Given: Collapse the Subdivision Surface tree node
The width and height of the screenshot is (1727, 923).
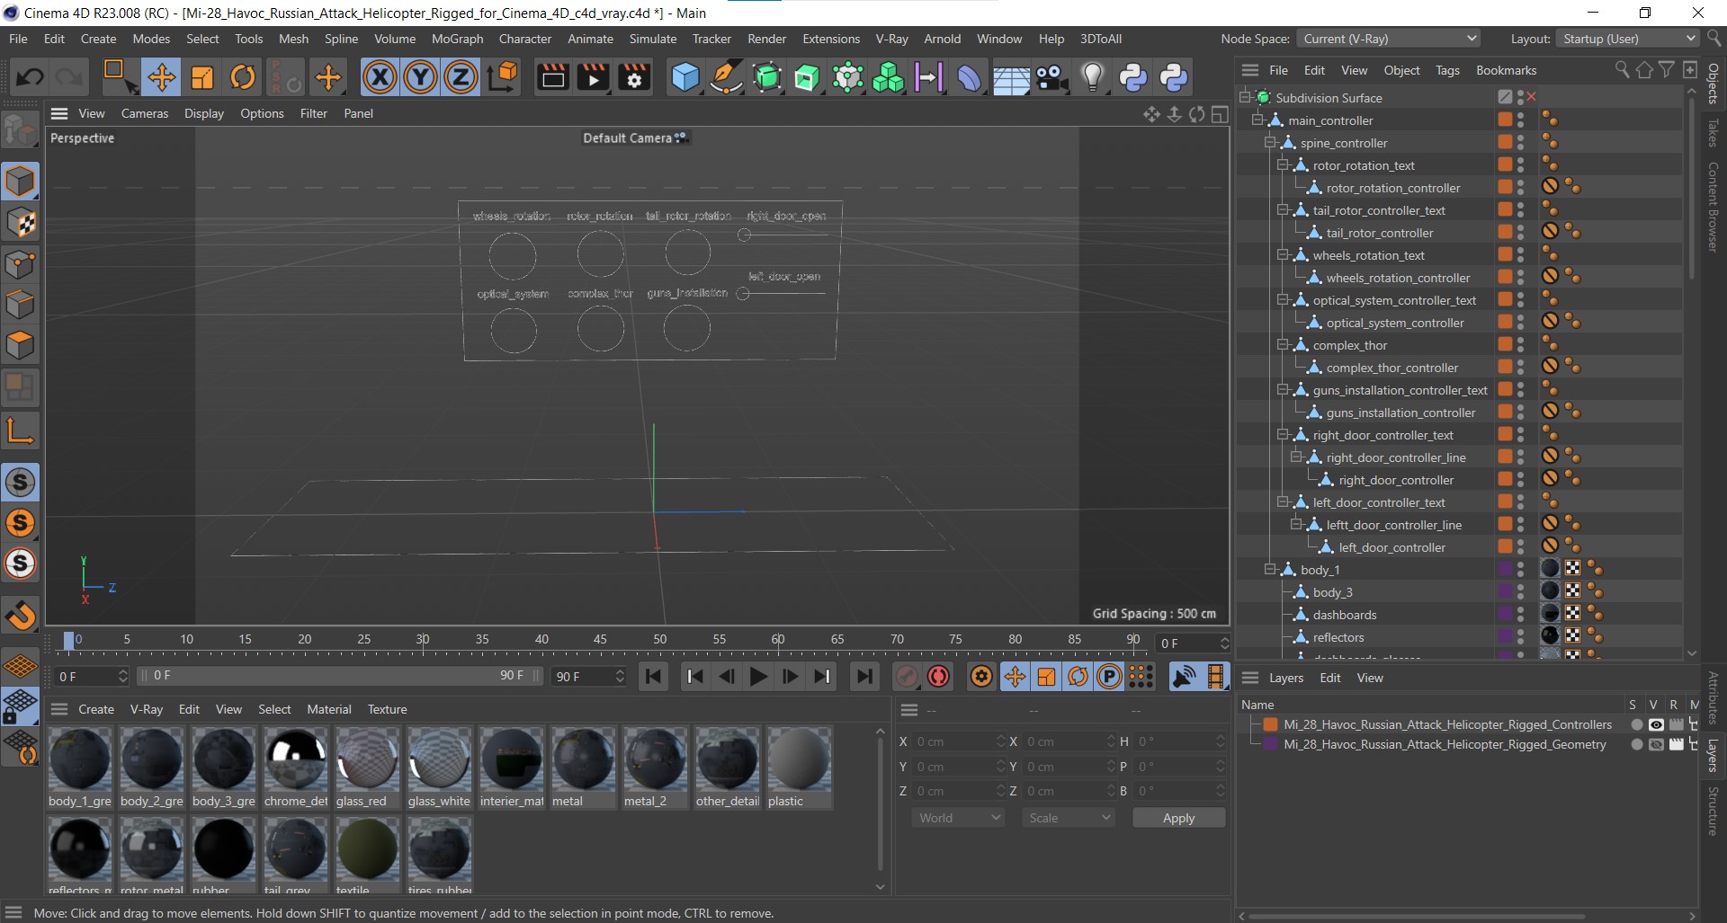Looking at the screenshot, I should coord(1246,97).
